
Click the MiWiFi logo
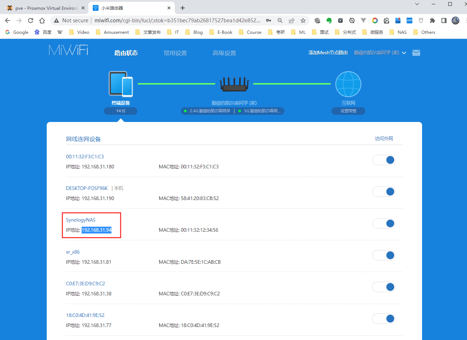(68, 50)
